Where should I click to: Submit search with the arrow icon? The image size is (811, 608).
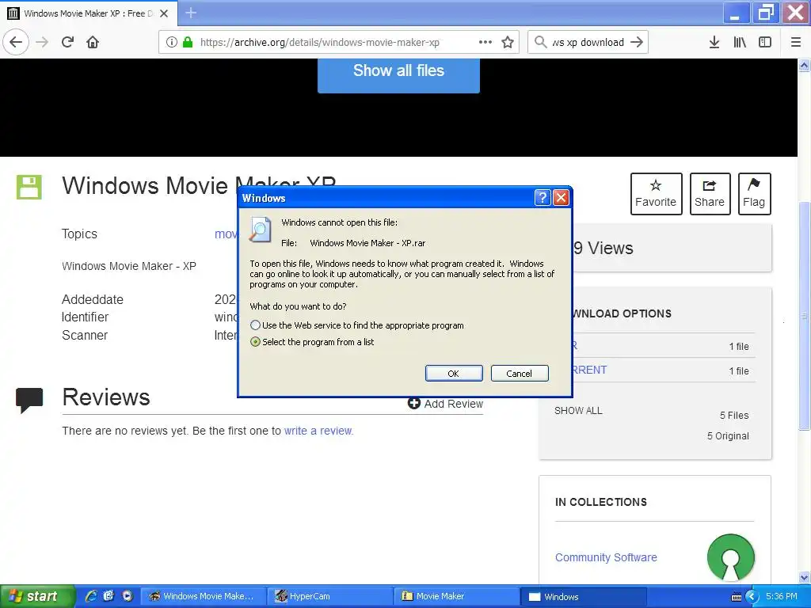pyautogui.click(x=637, y=43)
